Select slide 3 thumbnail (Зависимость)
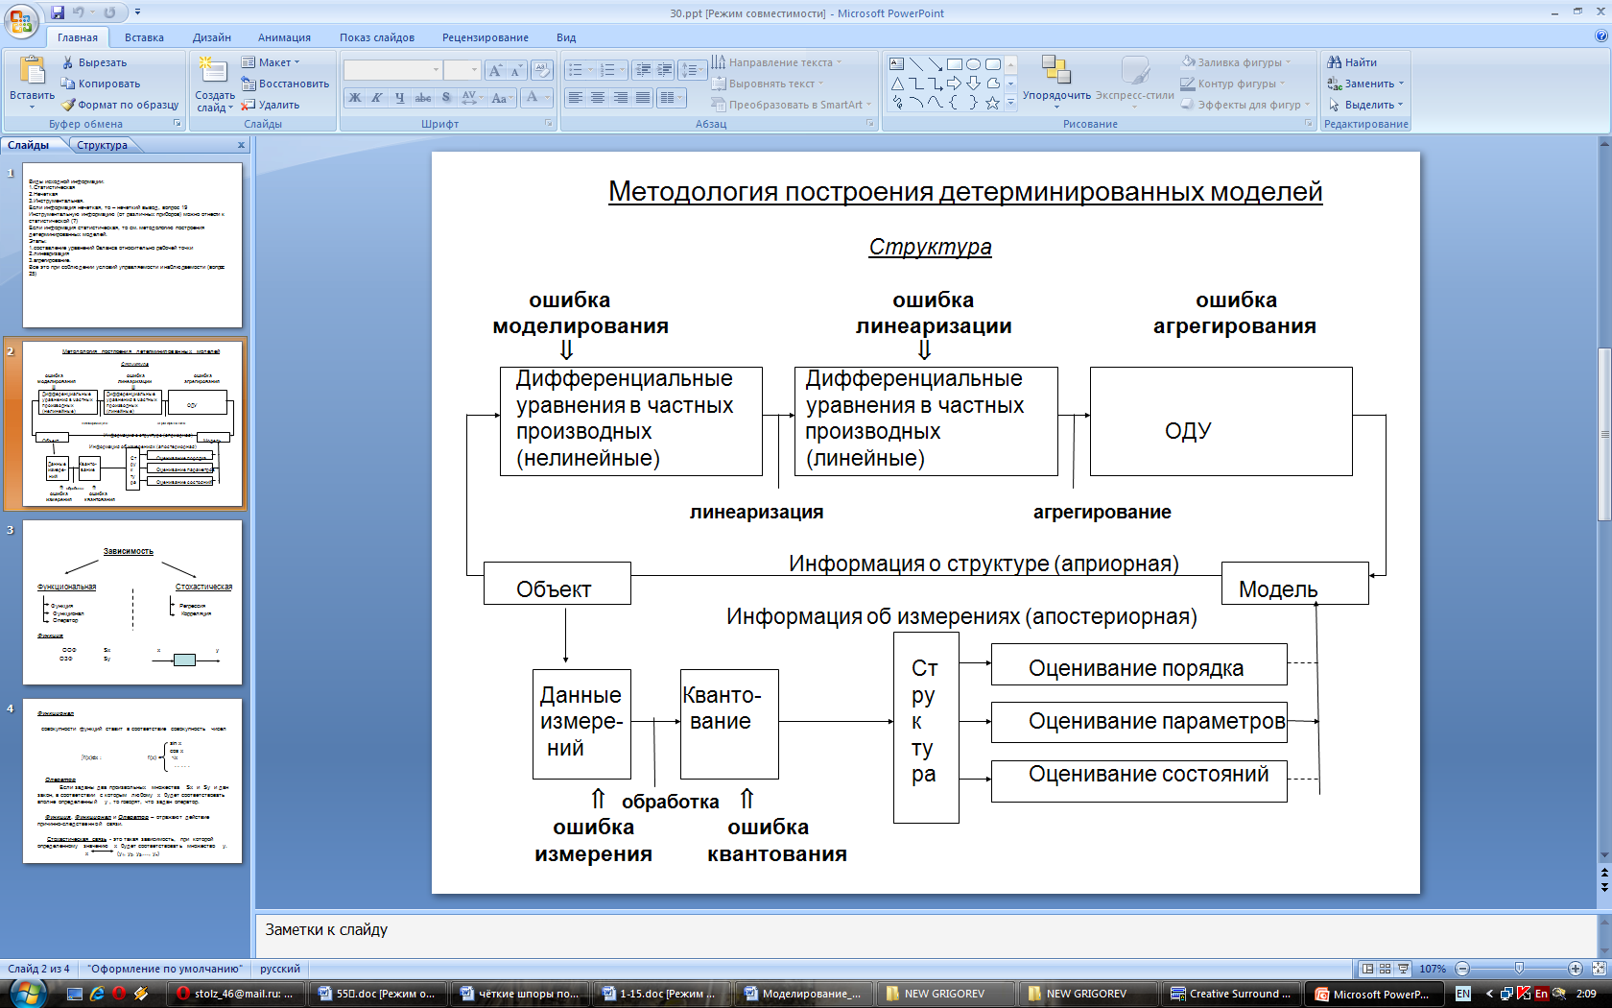Viewport: 1612px width, 1008px height. coord(132,602)
